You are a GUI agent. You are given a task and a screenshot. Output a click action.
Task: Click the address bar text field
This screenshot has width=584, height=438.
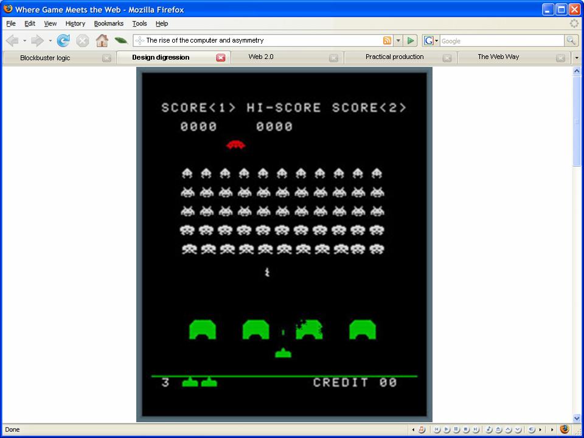[x=263, y=40]
